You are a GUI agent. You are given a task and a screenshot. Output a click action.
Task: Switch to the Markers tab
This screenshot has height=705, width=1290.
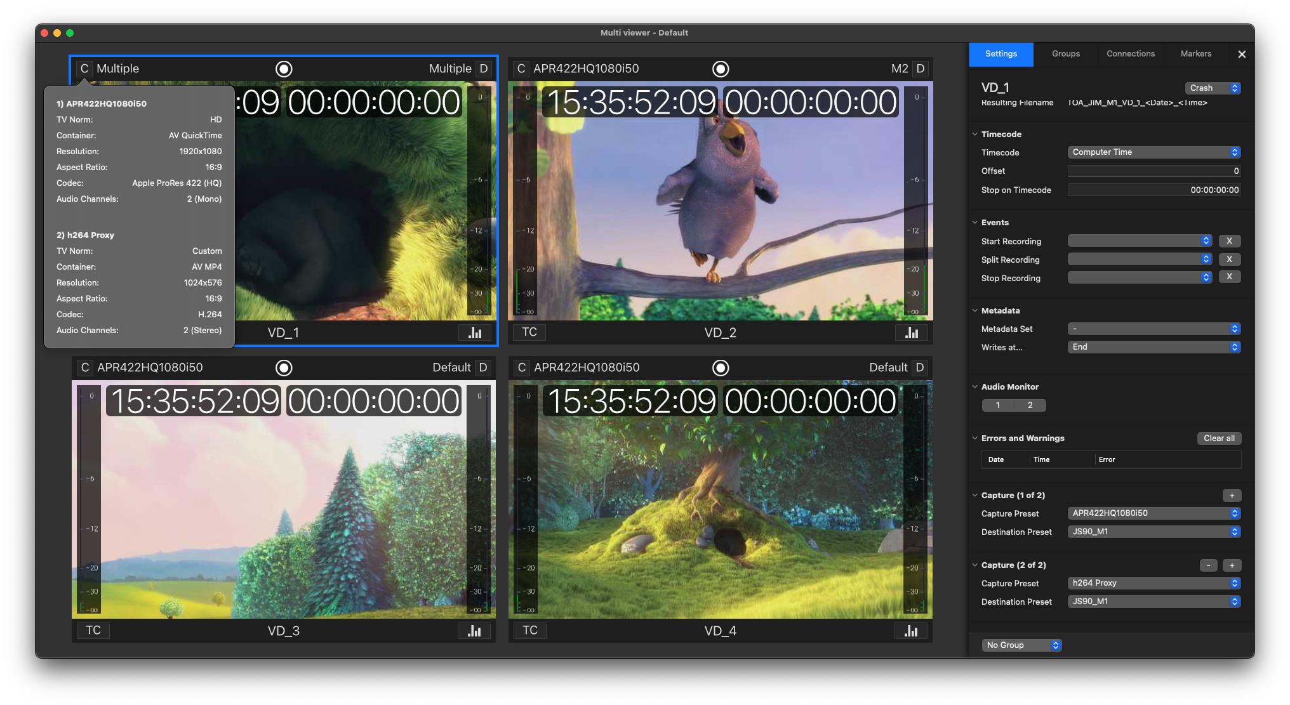[x=1196, y=54]
